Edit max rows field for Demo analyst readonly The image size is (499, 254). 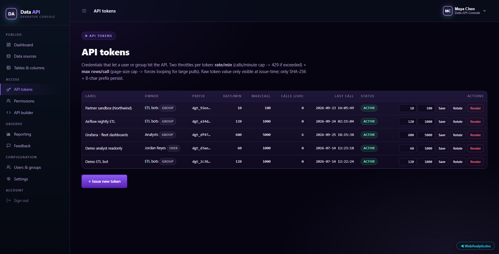coord(426,148)
